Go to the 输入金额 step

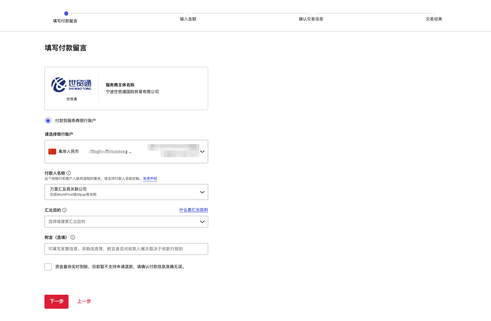188,19
